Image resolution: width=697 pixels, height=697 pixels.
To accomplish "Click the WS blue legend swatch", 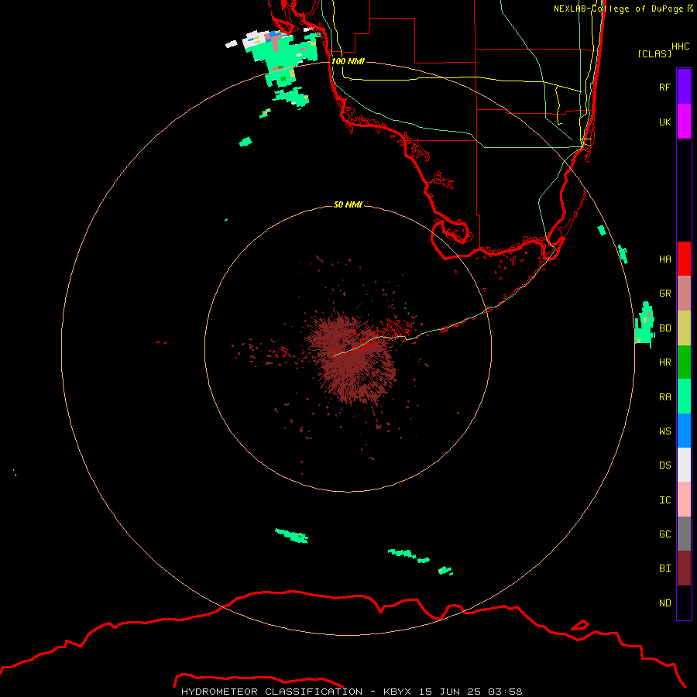I will click(x=684, y=431).
